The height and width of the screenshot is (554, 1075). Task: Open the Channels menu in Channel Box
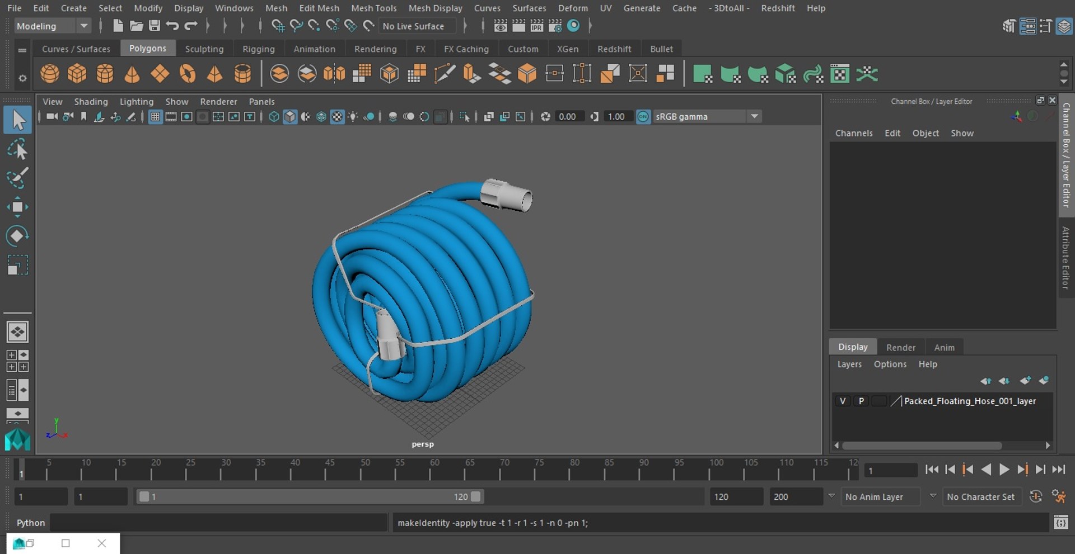pos(854,133)
